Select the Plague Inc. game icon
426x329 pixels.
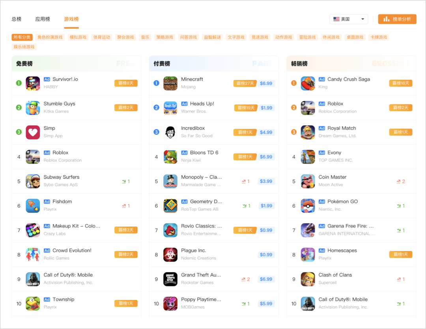(170, 255)
